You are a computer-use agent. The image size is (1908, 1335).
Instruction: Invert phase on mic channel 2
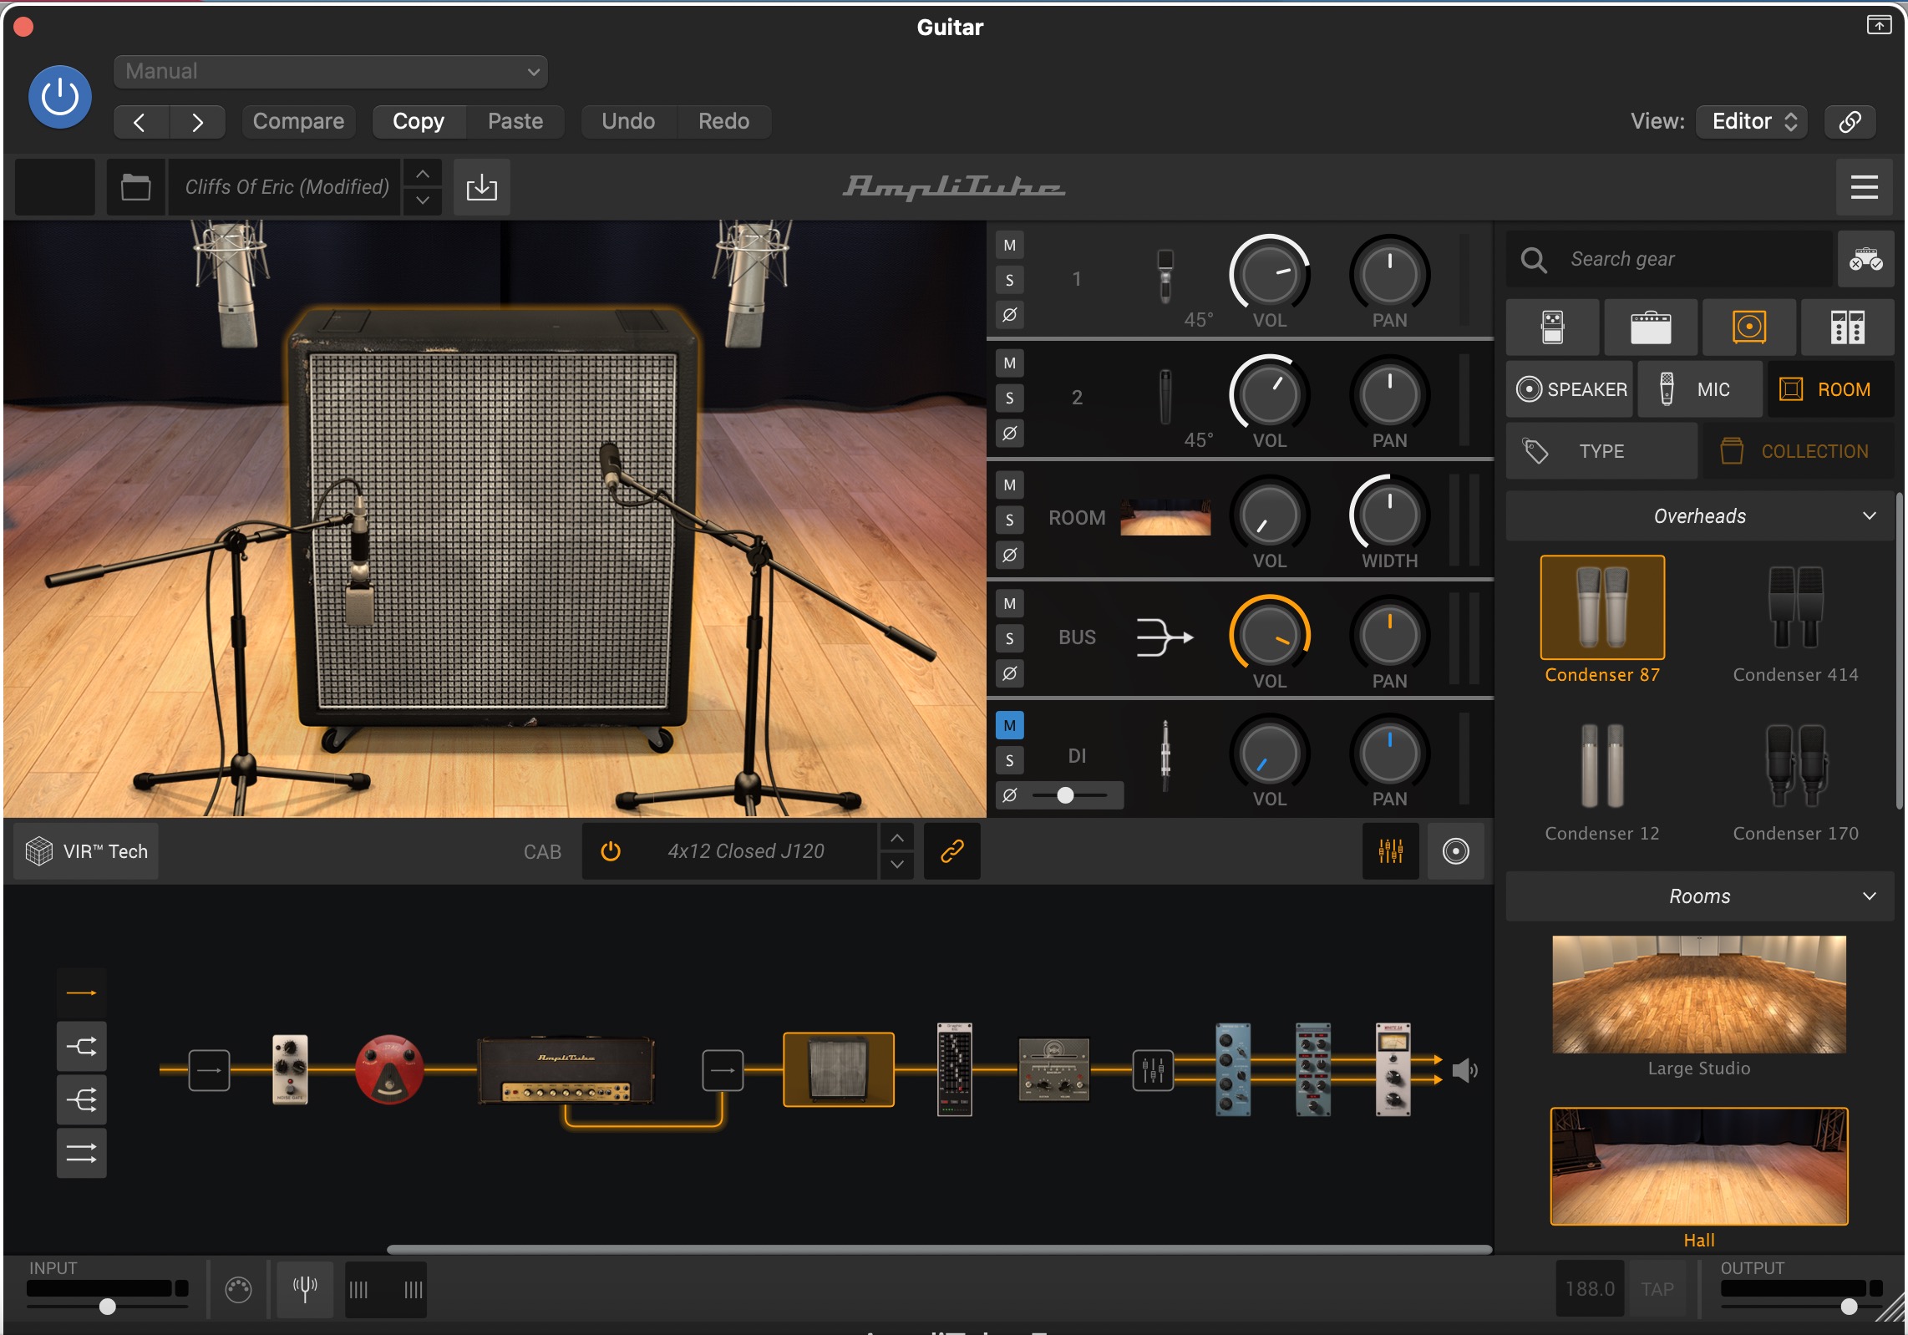point(1010,434)
